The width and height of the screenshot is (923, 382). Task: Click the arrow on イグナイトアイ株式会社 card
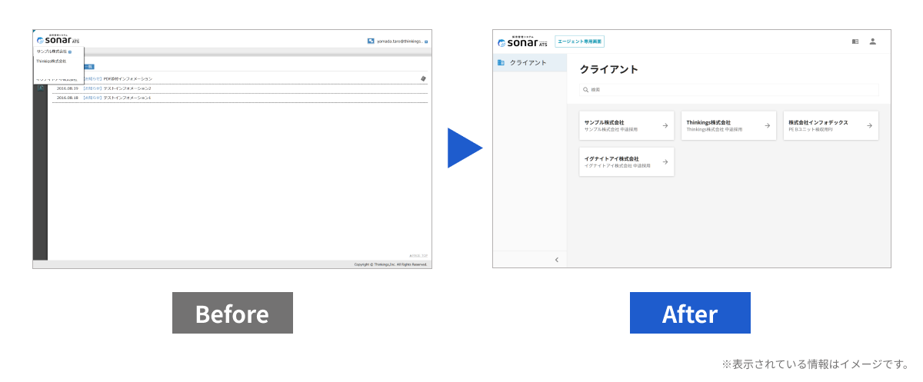click(665, 162)
